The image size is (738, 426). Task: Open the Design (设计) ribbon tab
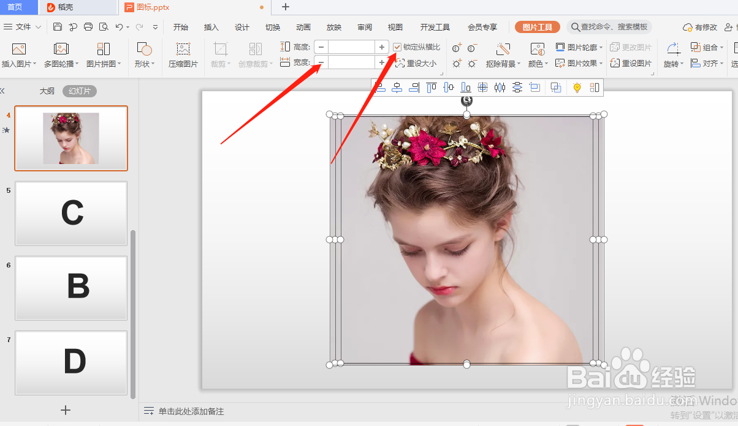click(x=242, y=27)
